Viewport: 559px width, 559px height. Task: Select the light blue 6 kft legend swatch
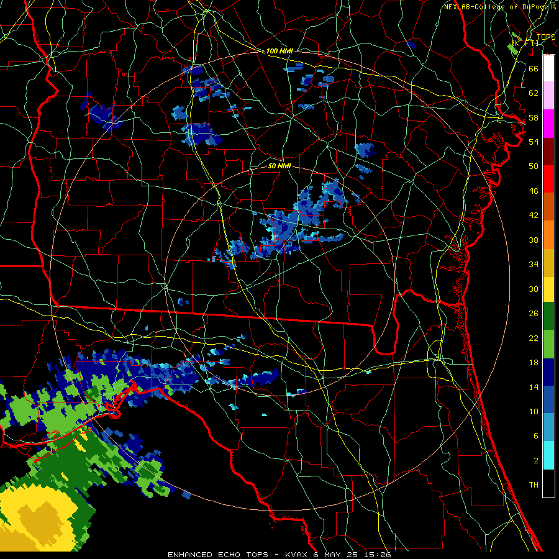pyautogui.click(x=548, y=427)
